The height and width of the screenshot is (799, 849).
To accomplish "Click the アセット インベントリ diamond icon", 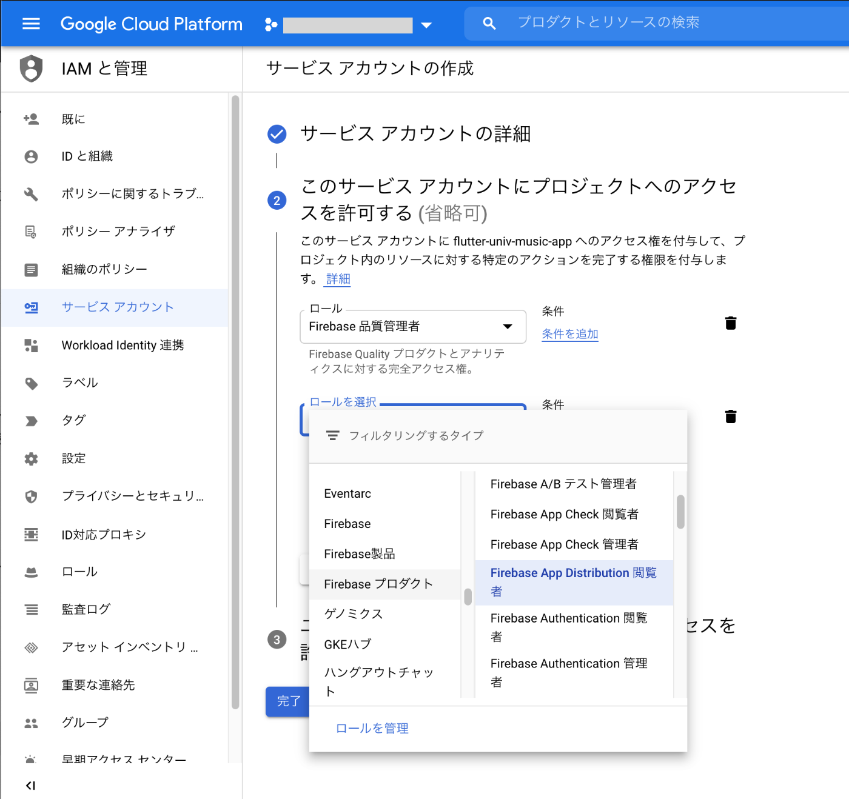I will click(x=31, y=647).
